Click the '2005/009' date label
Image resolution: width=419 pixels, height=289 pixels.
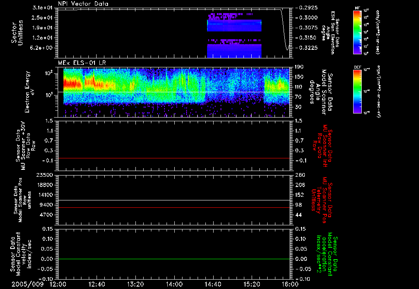[x=27, y=284]
